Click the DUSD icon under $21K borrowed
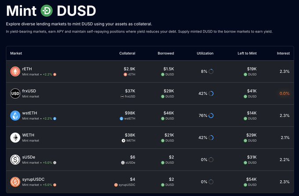Image resolution: width=299 pixels, height=196 pixels. pos(163,141)
